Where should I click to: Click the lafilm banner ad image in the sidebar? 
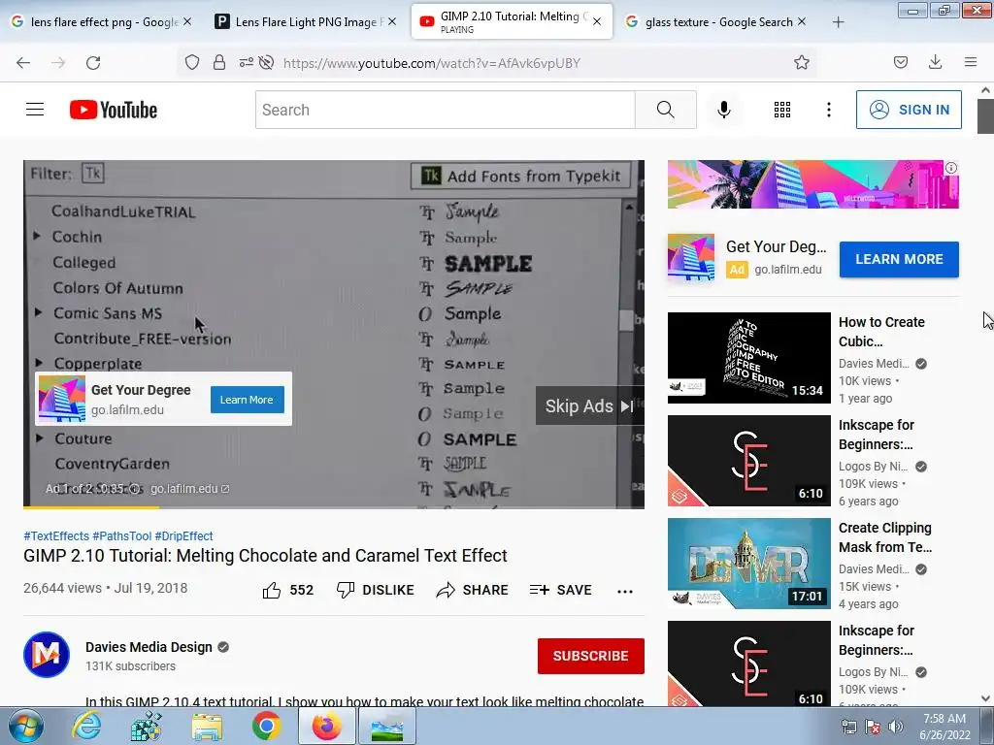click(x=812, y=184)
